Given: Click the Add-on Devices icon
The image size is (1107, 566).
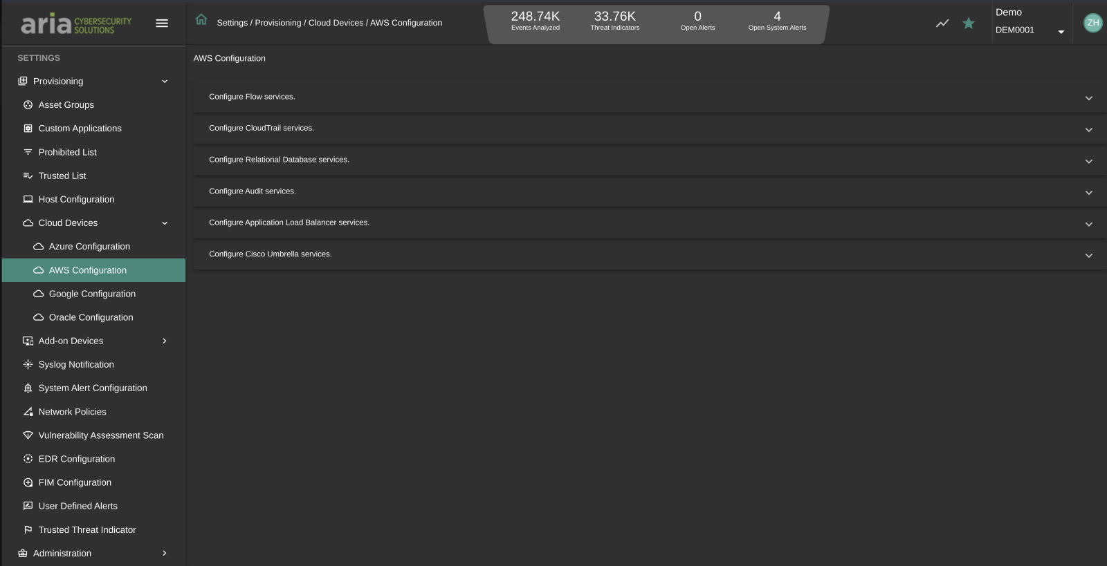Looking at the screenshot, I should (x=28, y=341).
